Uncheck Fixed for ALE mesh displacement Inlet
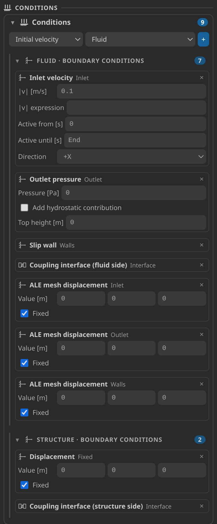The width and height of the screenshot is (217, 524). coord(24,313)
